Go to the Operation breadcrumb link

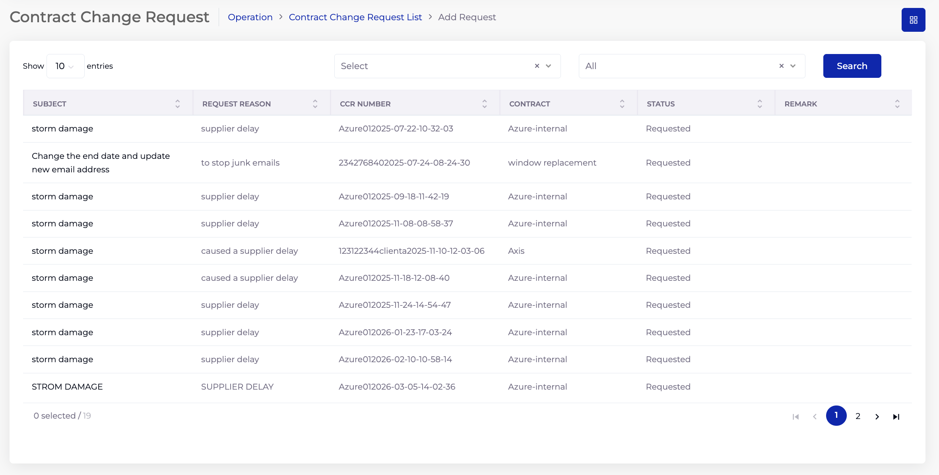click(250, 17)
